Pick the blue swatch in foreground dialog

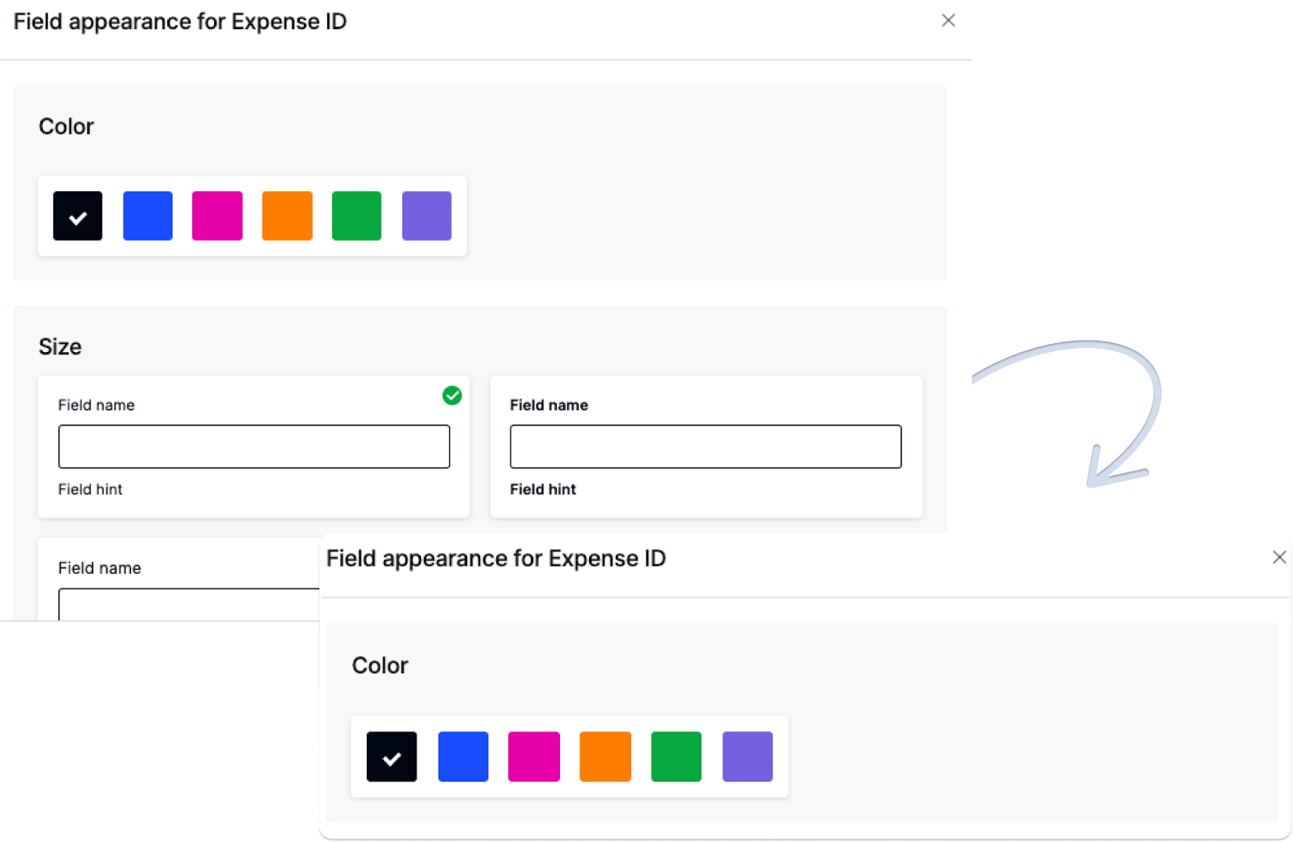pyautogui.click(x=463, y=756)
